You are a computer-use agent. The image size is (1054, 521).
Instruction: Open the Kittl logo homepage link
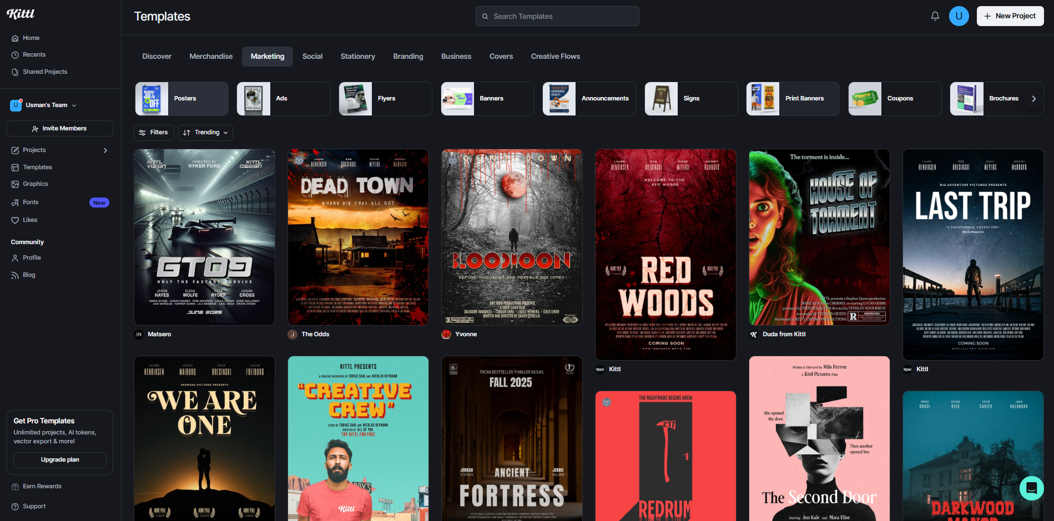tap(21, 14)
